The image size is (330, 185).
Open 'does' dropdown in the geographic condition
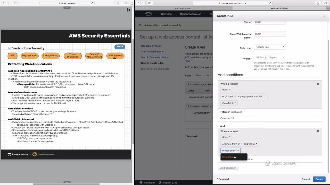226,90
